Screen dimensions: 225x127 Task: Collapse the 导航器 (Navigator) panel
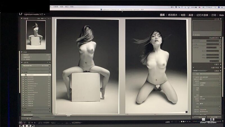22,19
